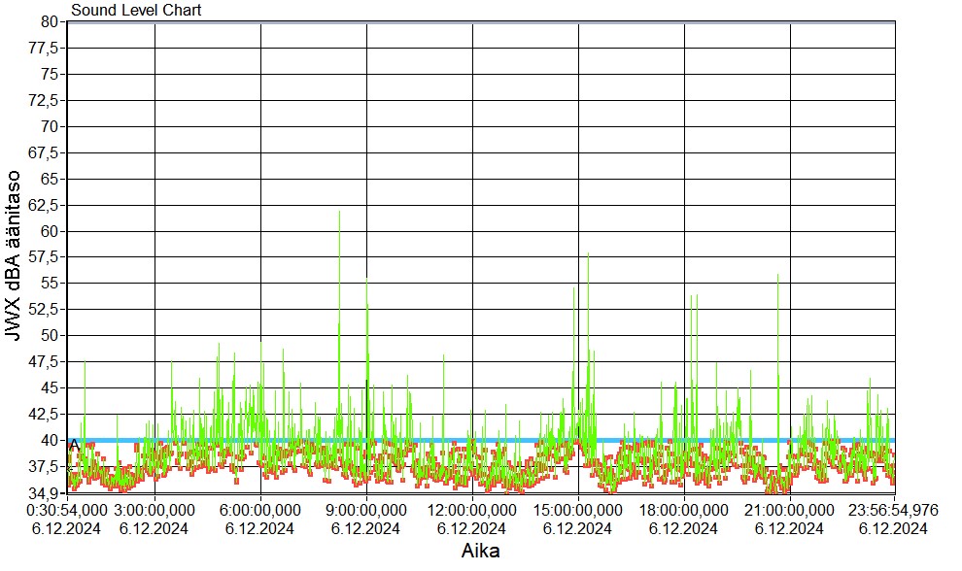The height and width of the screenshot is (571, 962).
Task: Select the A marker at the left edge
Action: pyautogui.click(x=74, y=445)
